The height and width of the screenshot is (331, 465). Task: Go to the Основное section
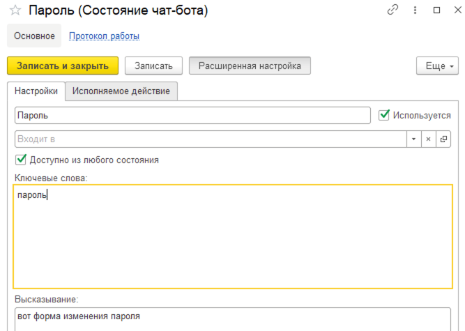pos(34,36)
